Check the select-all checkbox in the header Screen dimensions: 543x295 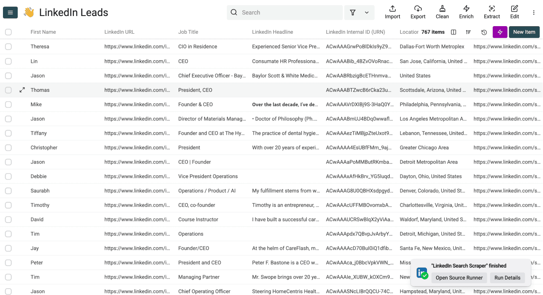coord(8,32)
